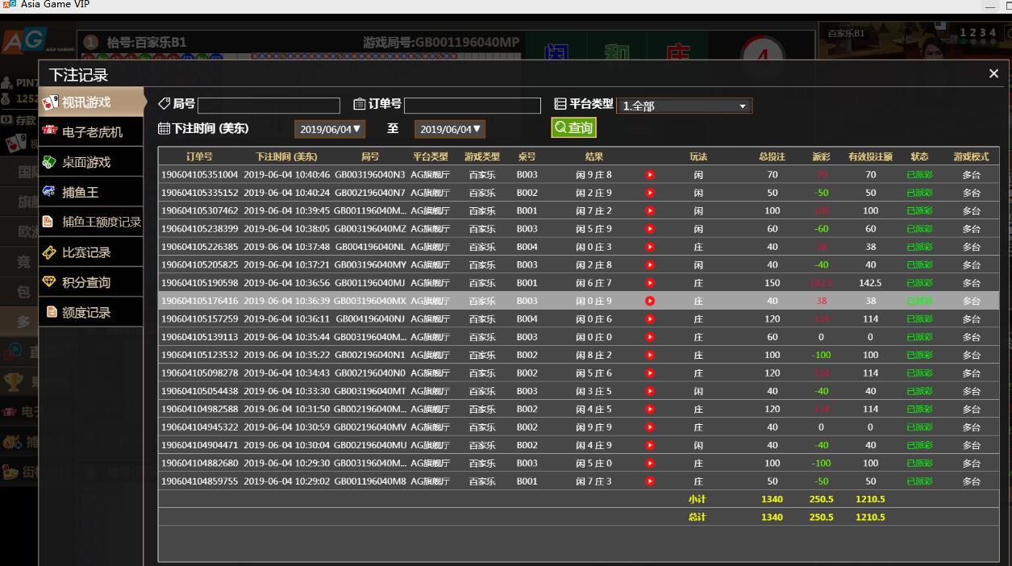
Task: Play video replay for order 19060410488​2680
Action: (650, 463)
